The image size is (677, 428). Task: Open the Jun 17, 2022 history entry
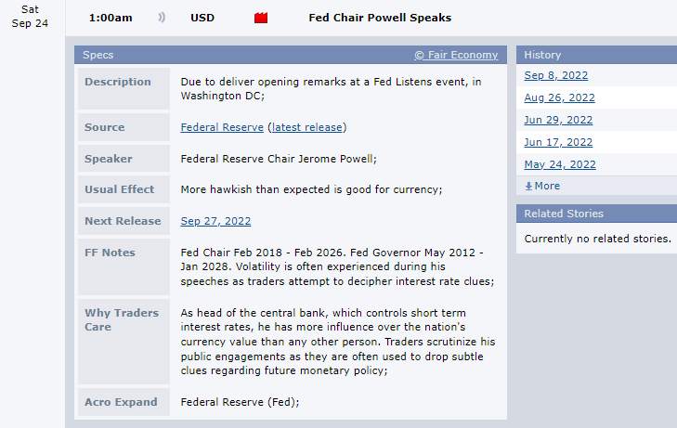[x=558, y=142]
